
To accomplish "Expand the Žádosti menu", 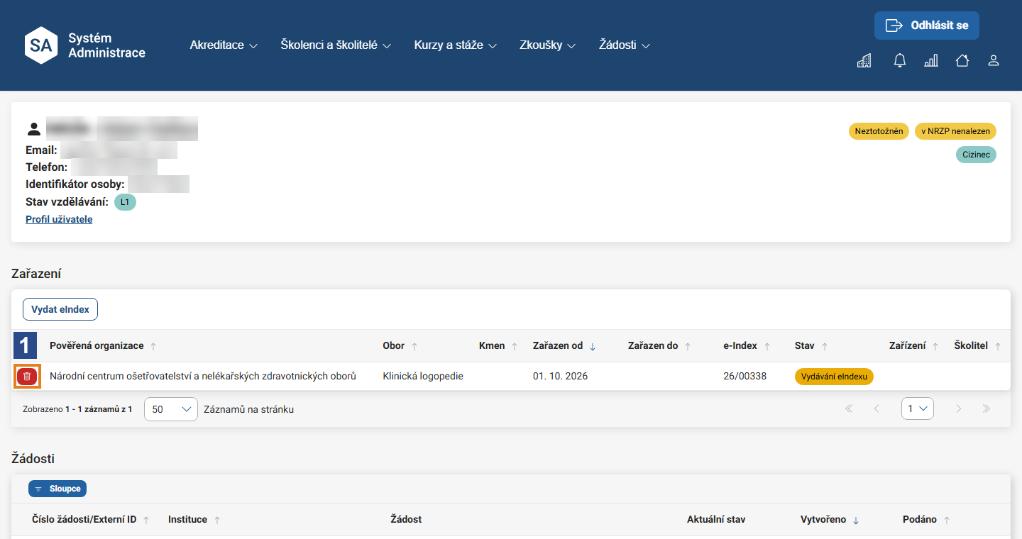I will tap(625, 45).
